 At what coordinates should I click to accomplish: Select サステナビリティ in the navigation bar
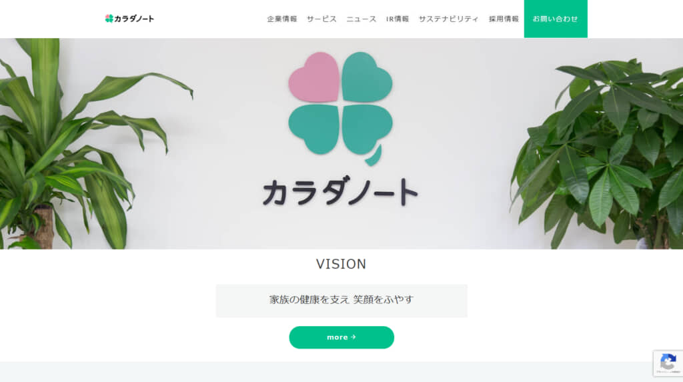tap(449, 19)
